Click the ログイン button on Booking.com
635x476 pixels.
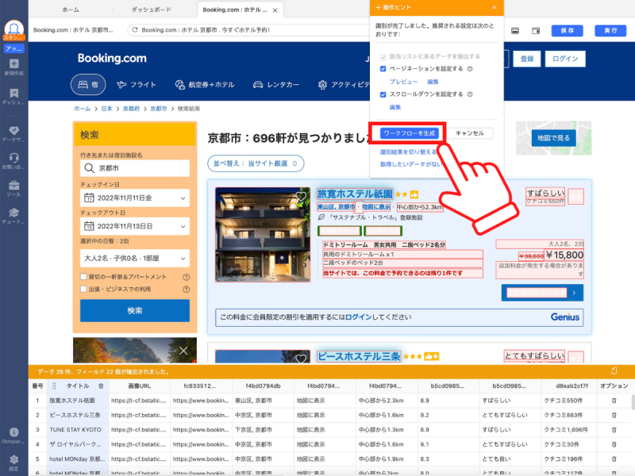coord(565,59)
